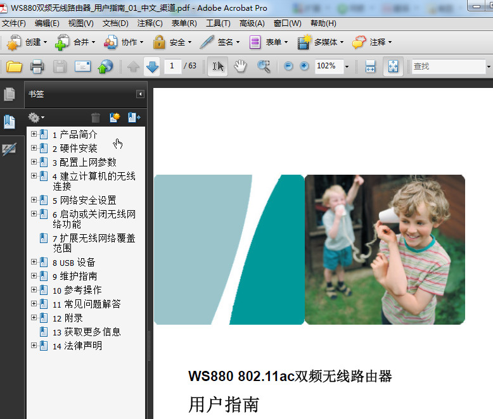The width and height of the screenshot is (493, 419).
Task: Open the 工具(T) menu
Action: (218, 23)
